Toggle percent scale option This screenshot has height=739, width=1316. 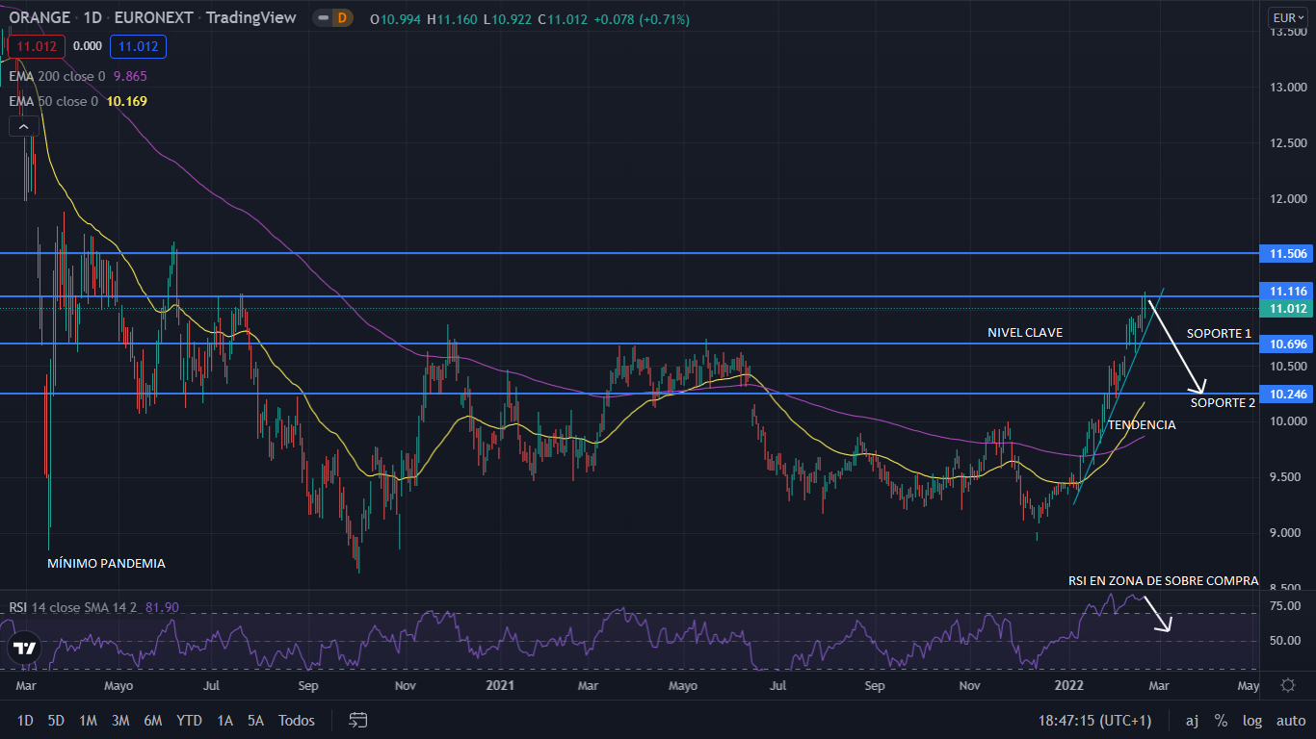[x=1221, y=720]
